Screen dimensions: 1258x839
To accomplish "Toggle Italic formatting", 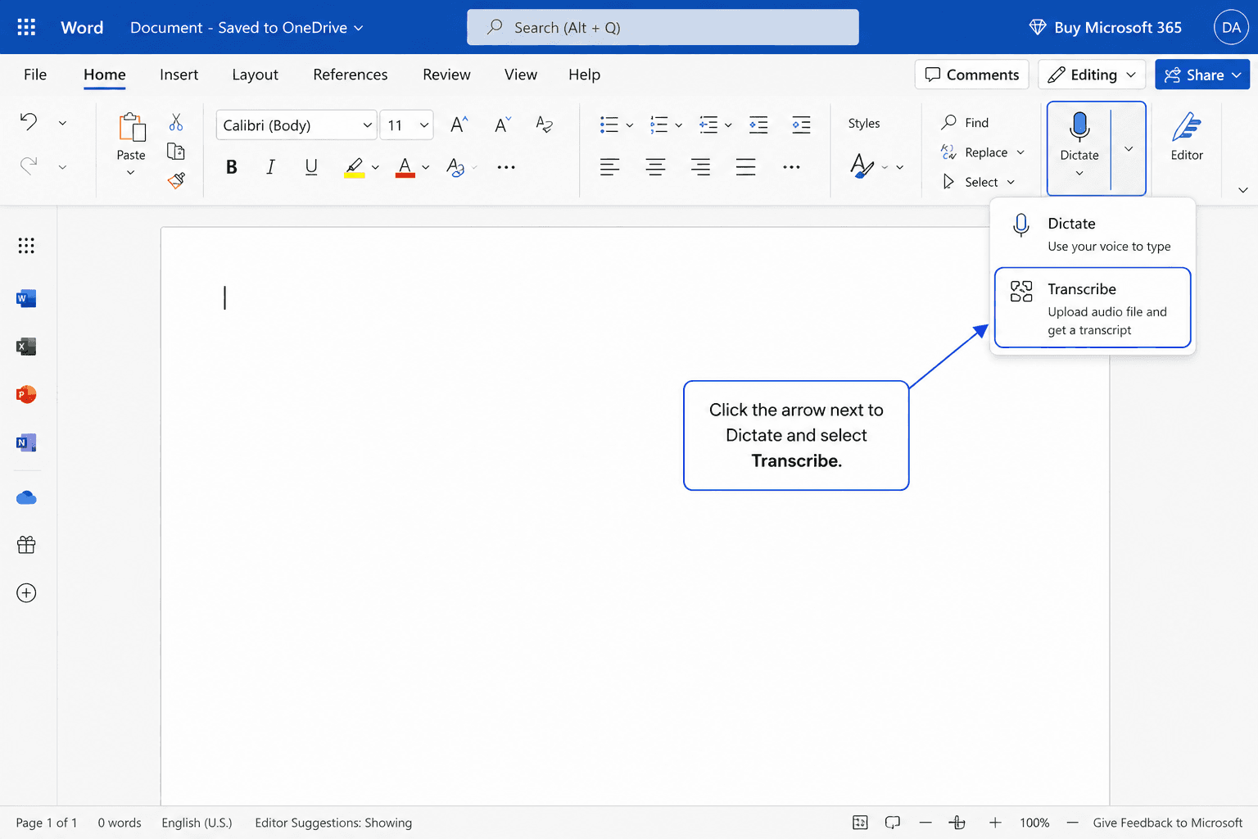I will coord(270,167).
